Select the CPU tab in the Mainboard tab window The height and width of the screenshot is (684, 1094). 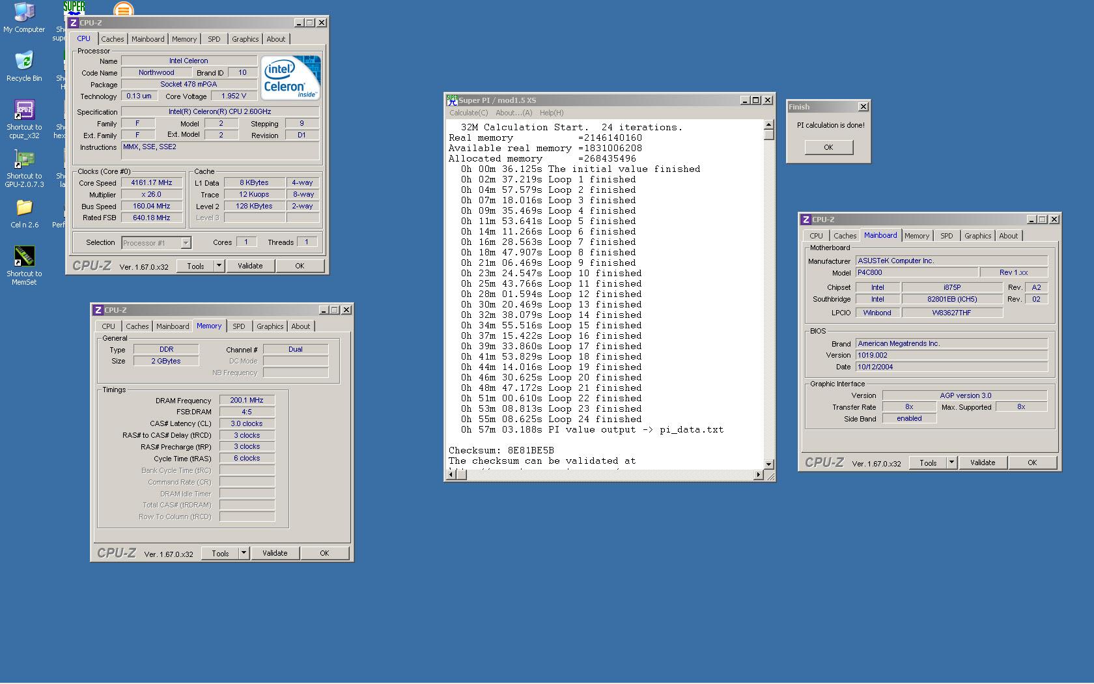click(817, 236)
